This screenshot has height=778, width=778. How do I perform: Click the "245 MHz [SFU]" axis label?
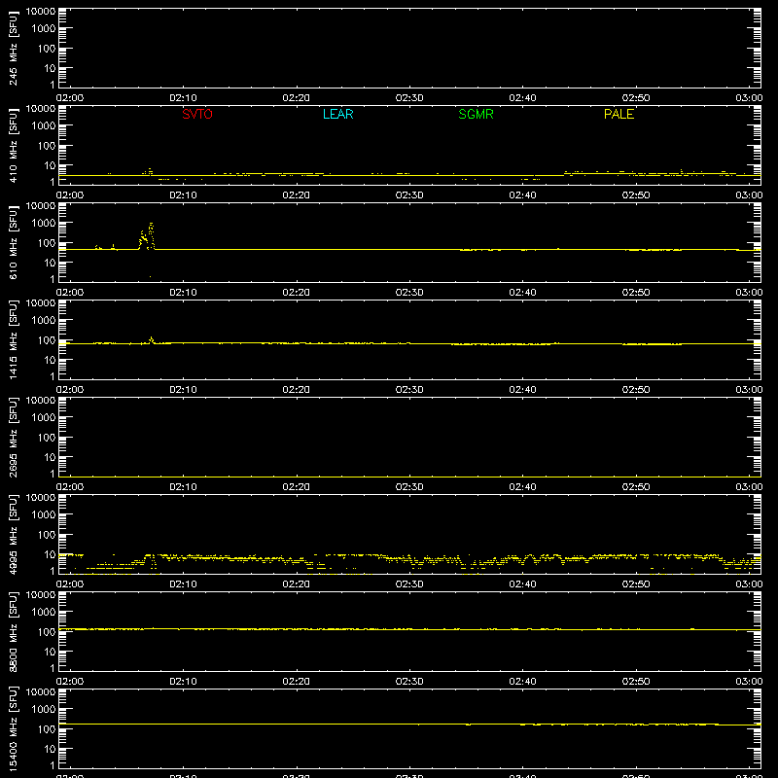pyautogui.click(x=13, y=48)
